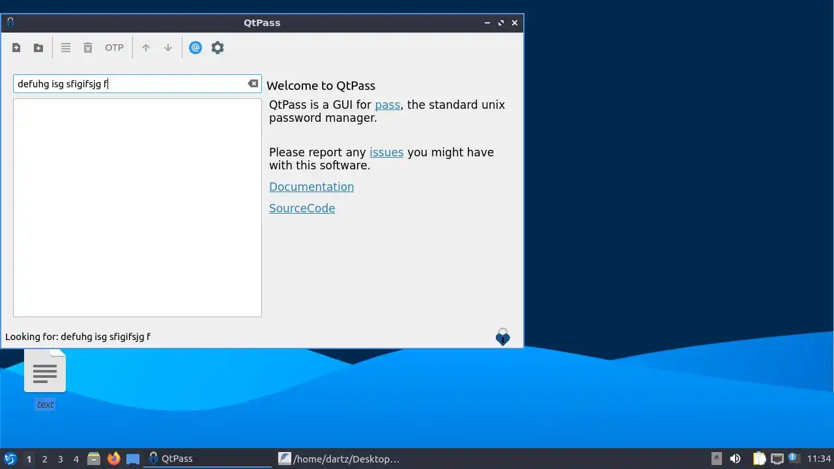Click the QtPass title bar lock icon
834x469 pixels.
10,22
